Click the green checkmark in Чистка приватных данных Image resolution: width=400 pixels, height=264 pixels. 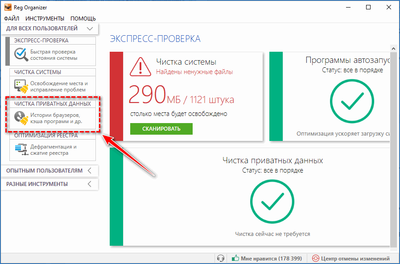point(272,203)
